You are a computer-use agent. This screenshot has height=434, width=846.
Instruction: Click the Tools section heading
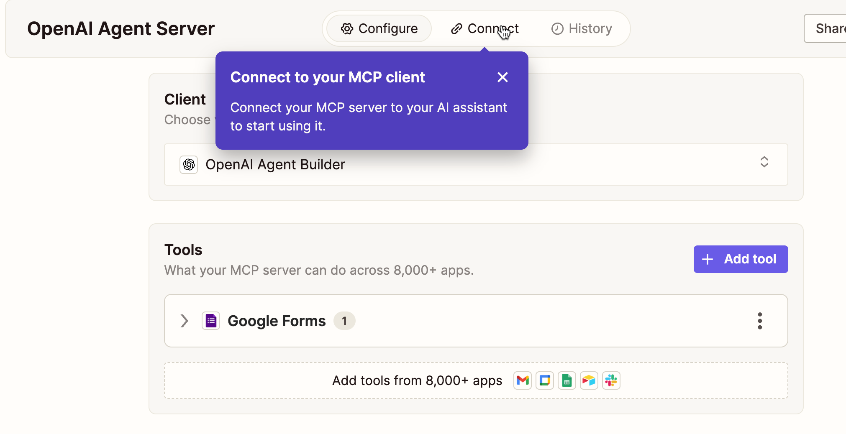pyautogui.click(x=183, y=250)
